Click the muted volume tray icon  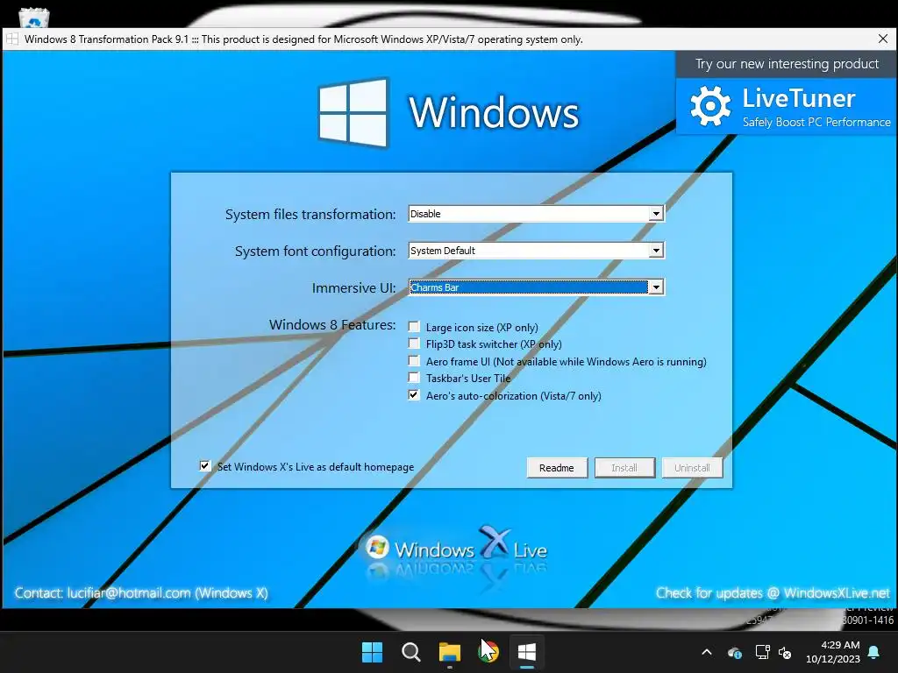click(x=785, y=652)
